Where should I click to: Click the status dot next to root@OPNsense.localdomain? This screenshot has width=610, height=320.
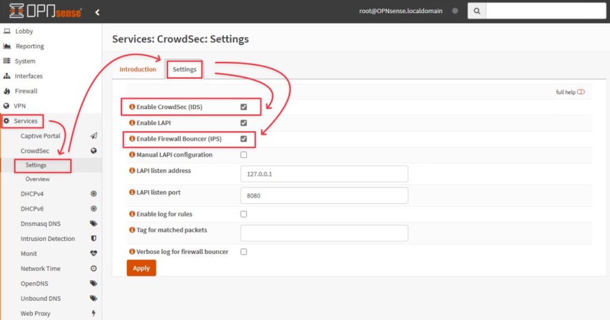455,11
